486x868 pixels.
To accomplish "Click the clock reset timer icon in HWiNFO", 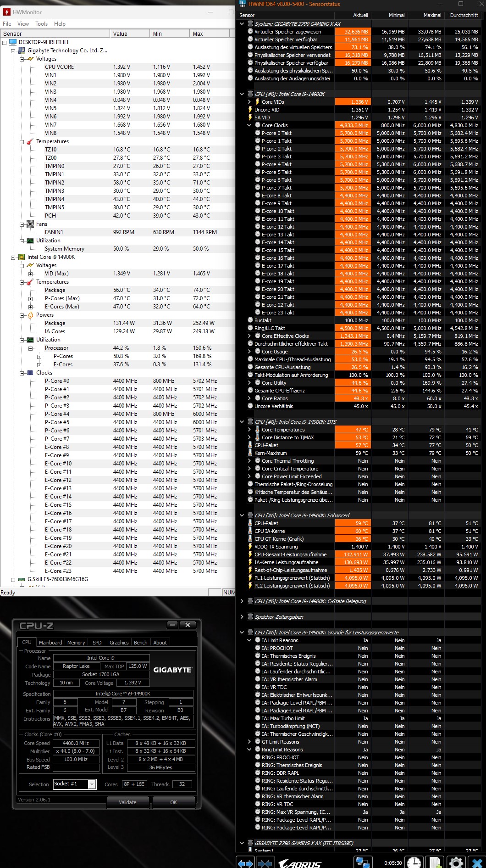I will tap(414, 862).
